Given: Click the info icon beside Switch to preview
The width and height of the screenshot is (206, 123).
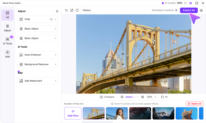Looking at the screenshot, I should click(x=112, y=104).
